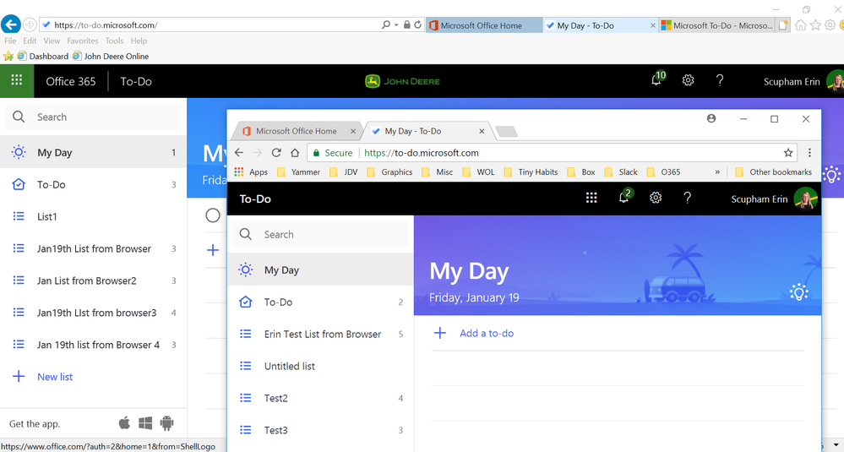Open IE favorites star icon at top right
The height and width of the screenshot is (452, 844).
click(x=815, y=25)
